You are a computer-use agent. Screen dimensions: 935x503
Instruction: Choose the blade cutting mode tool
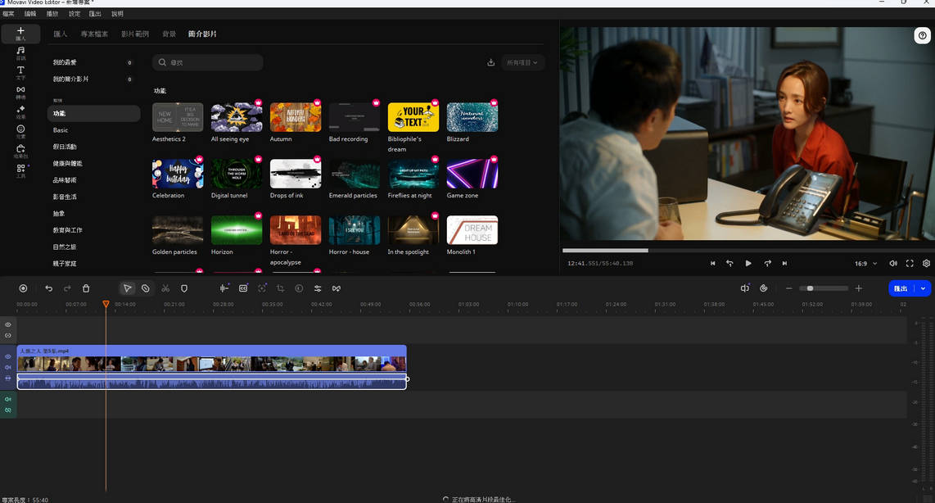tap(146, 288)
